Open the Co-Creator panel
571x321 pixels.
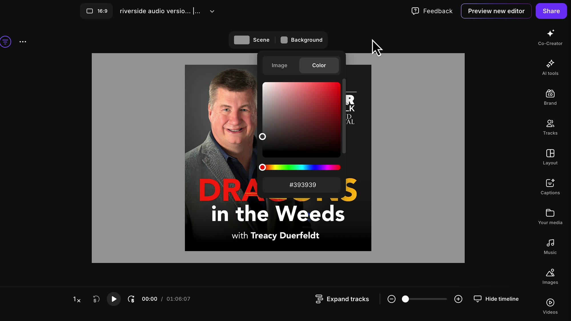(550, 38)
